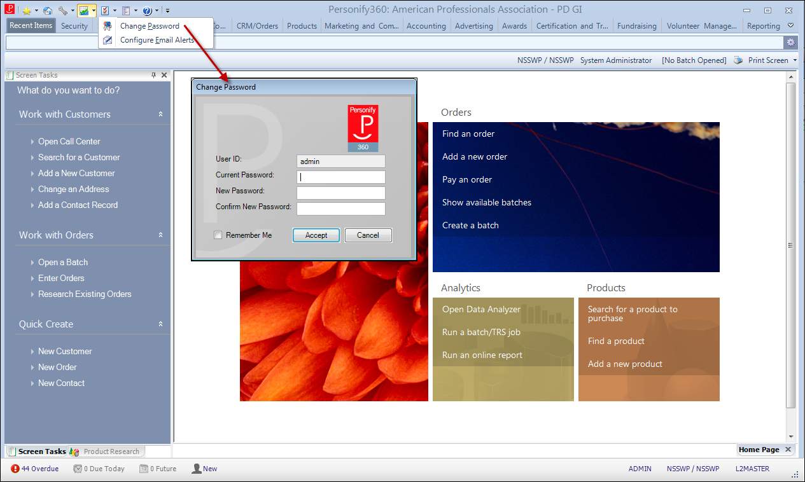The width and height of the screenshot is (805, 482).
Task: Click the blue Help question mark icon
Action: tap(147, 11)
